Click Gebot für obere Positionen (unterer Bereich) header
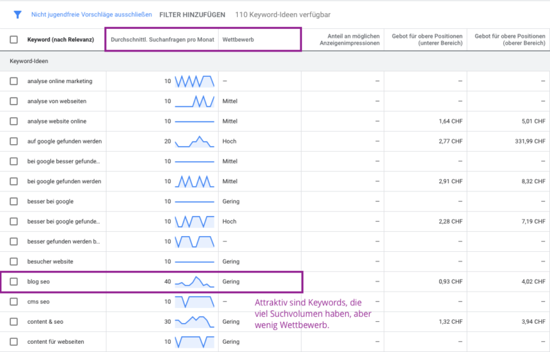This screenshot has width=550, height=352. pos(427,40)
